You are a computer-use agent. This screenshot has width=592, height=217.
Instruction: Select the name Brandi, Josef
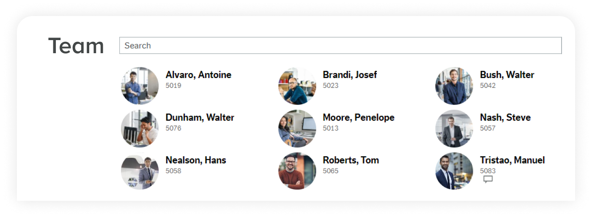point(350,75)
